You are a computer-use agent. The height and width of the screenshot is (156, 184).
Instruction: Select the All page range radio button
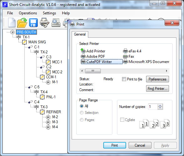tap(82, 106)
